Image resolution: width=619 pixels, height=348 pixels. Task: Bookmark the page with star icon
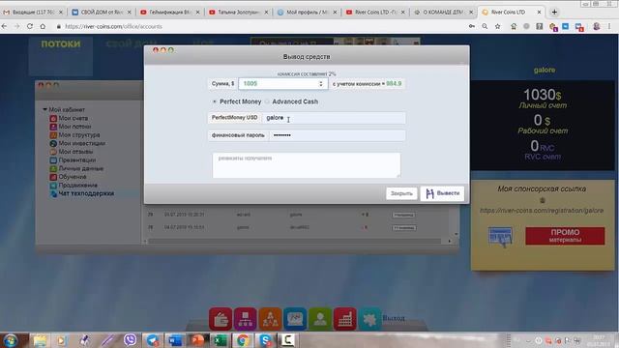(x=497, y=26)
